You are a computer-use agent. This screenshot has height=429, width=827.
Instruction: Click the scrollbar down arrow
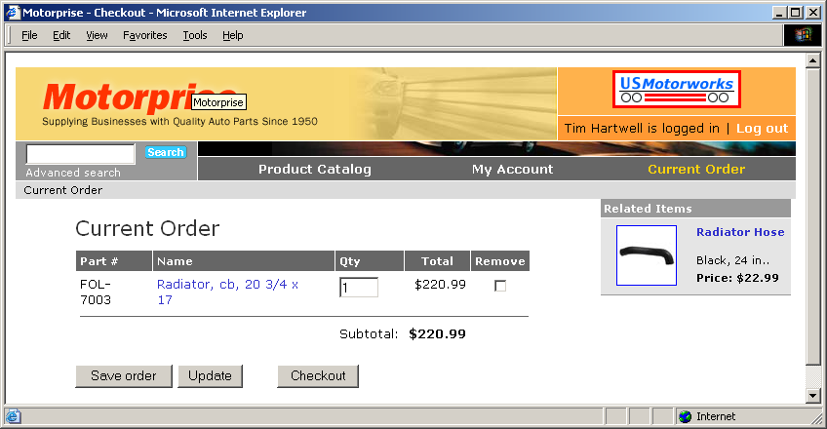tap(812, 395)
